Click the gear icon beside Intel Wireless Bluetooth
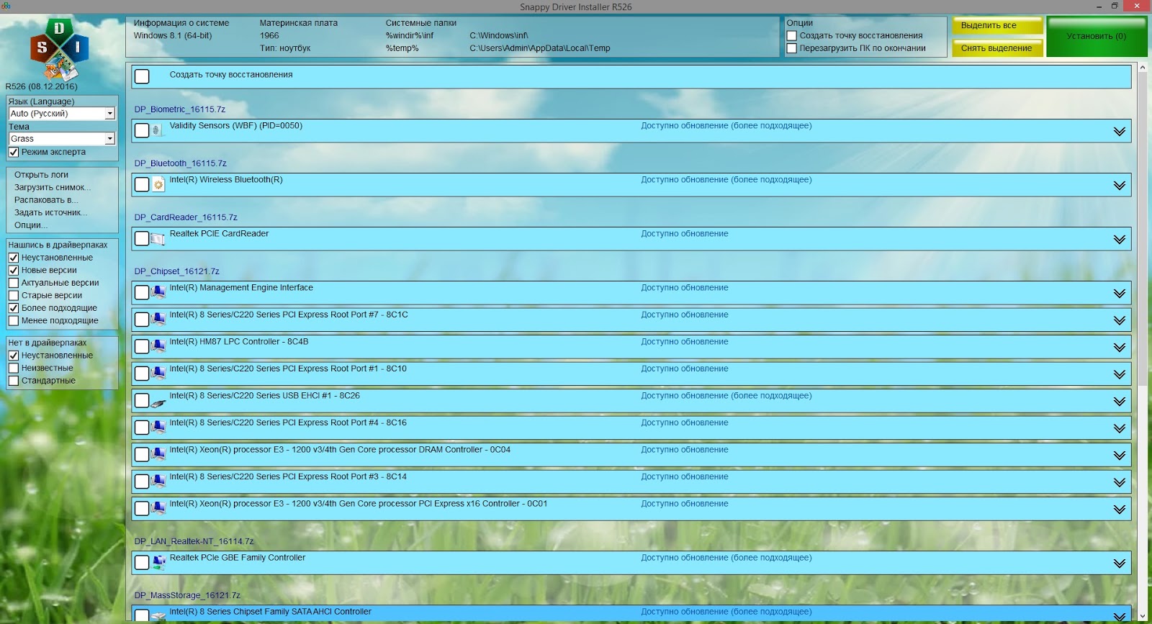 click(x=158, y=184)
